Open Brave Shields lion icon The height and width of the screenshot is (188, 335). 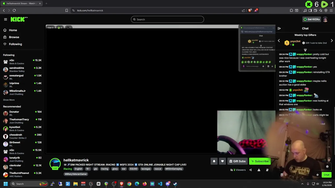tap(250, 10)
